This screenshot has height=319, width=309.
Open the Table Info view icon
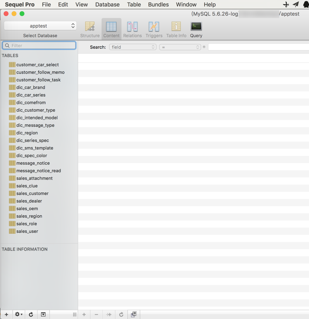click(x=176, y=26)
